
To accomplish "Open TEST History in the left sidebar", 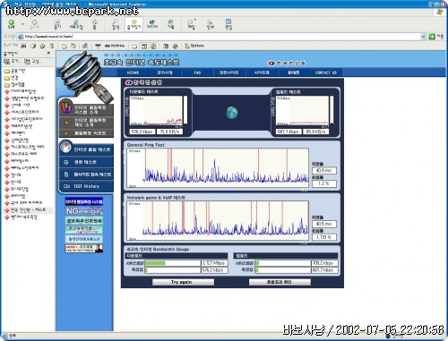I will [86, 186].
